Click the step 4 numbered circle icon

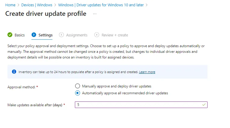tap(97, 35)
